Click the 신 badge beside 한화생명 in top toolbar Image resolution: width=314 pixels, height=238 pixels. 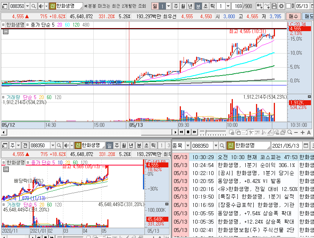(52, 6)
